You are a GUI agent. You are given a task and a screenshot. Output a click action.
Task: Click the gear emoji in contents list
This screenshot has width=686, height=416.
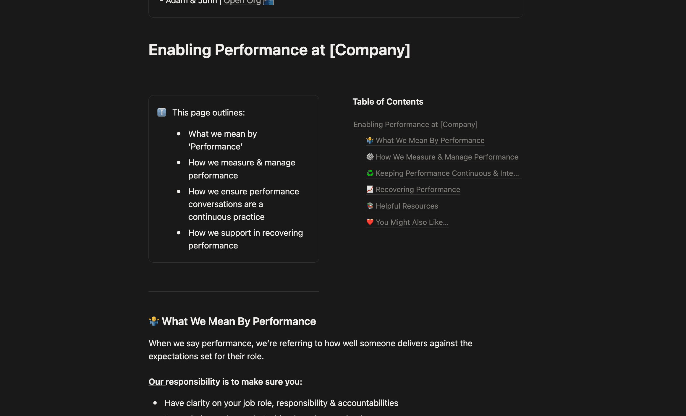[x=370, y=157]
